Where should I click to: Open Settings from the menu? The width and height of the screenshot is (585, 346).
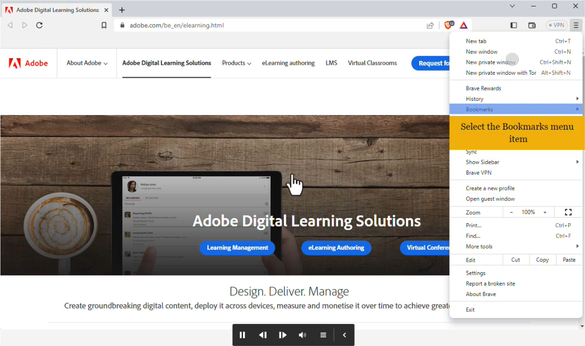(516, 273)
